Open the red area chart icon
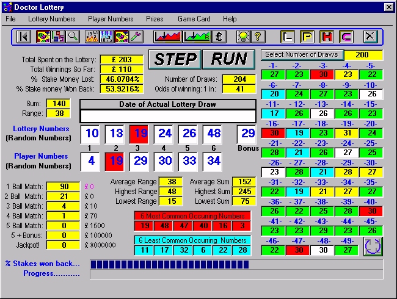This screenshot has height=299, width=397. tap(167, 37)
